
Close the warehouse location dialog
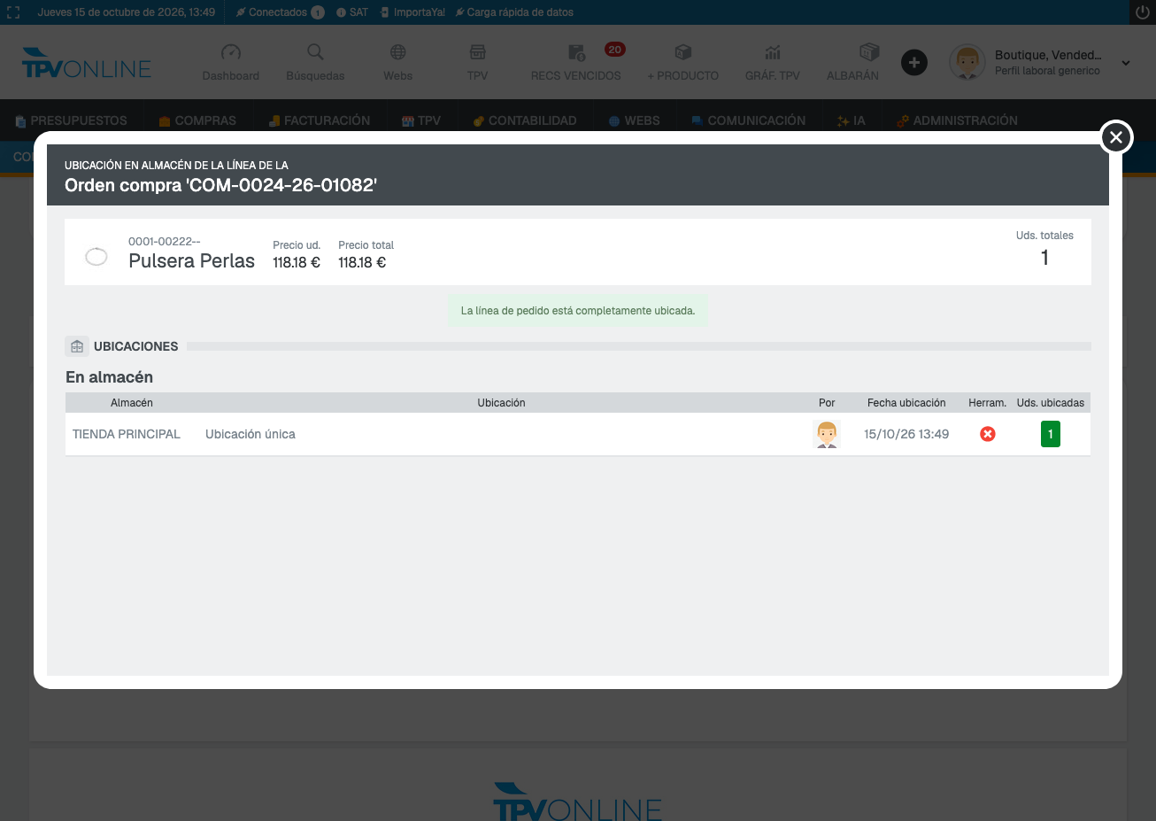tap(1116, 137)
